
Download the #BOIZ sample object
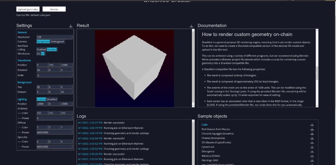(x=312, y=156)
